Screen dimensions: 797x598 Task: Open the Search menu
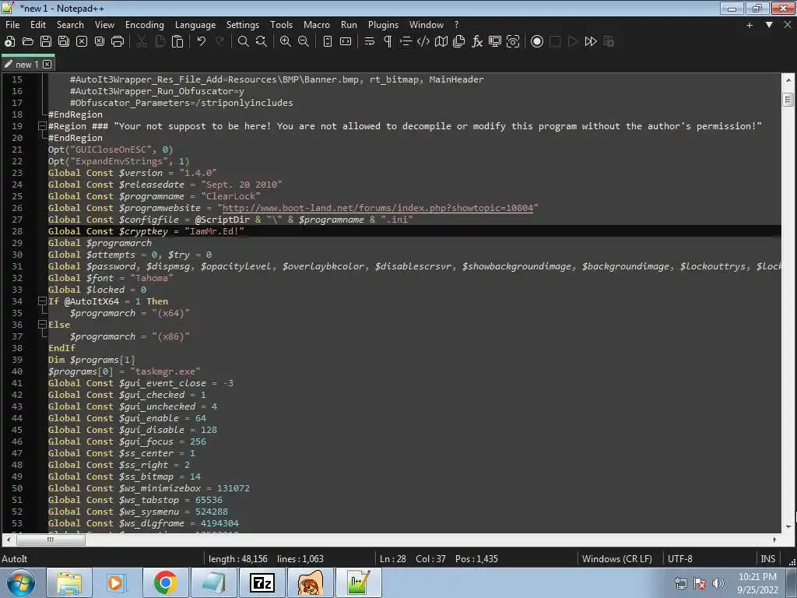coord(70,24)
